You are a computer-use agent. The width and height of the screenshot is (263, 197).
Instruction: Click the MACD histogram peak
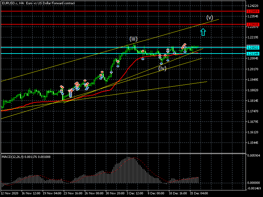(x=128, y=158)
